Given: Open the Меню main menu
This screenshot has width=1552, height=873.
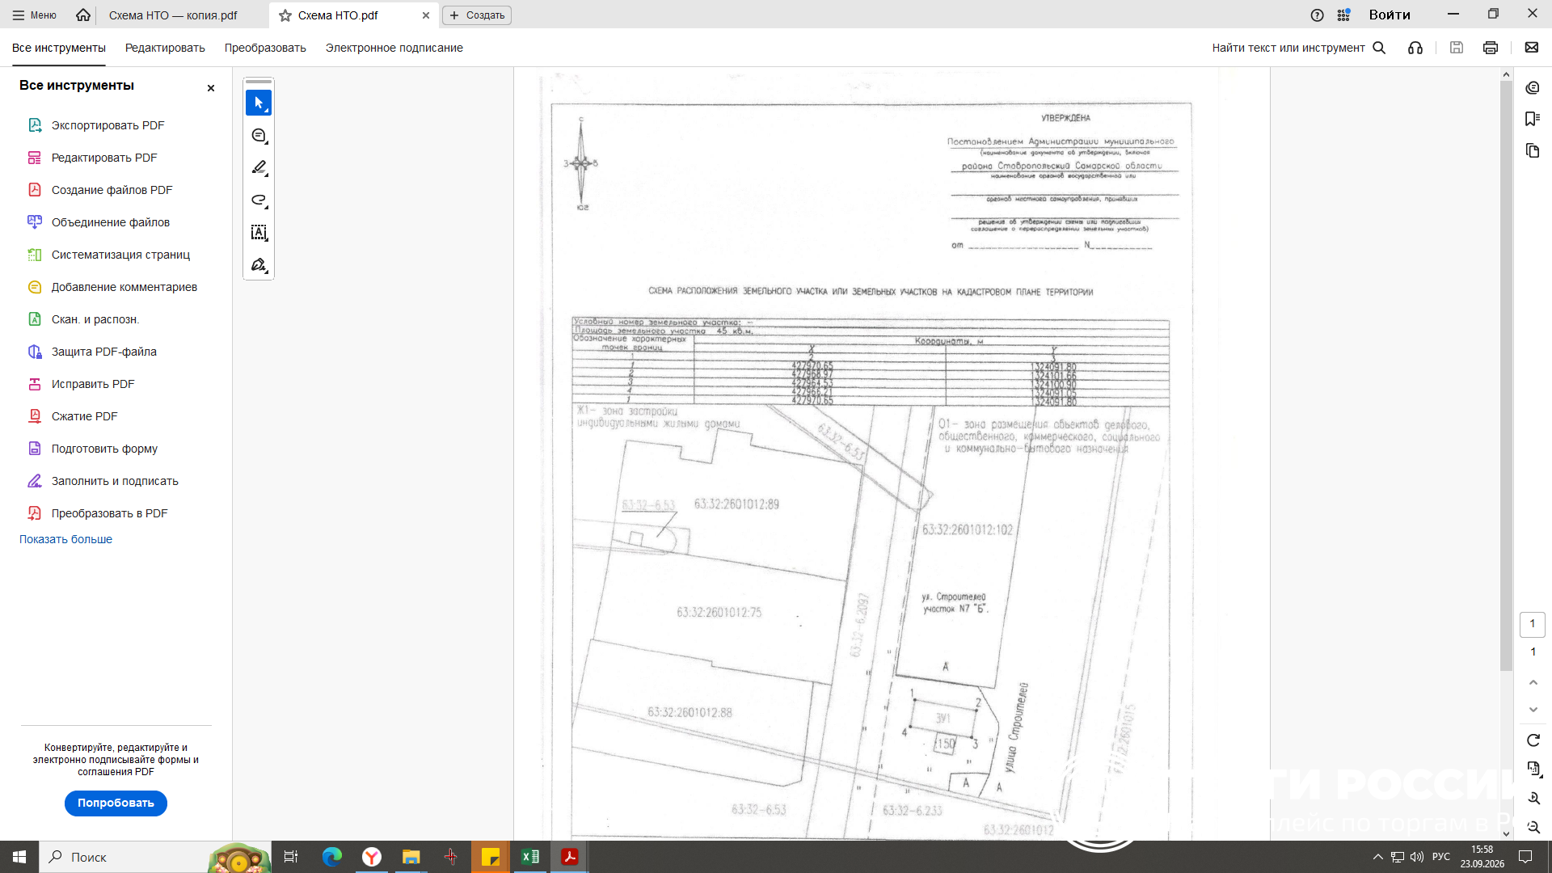Looking at the screenshot, I should [x=34, y=15].
